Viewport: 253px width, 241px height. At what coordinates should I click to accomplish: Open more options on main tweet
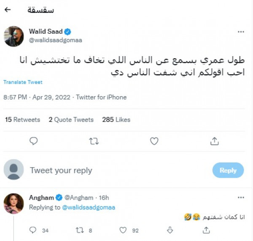point(241,32)
